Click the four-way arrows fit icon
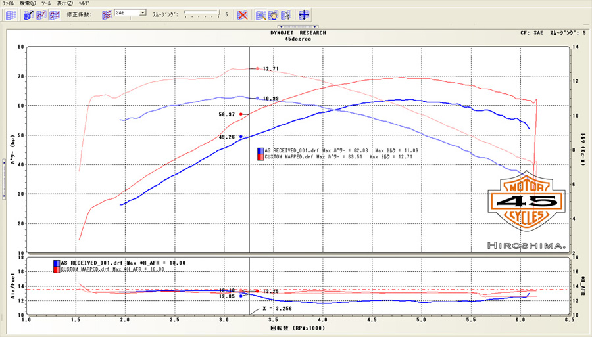 (305, 14)
